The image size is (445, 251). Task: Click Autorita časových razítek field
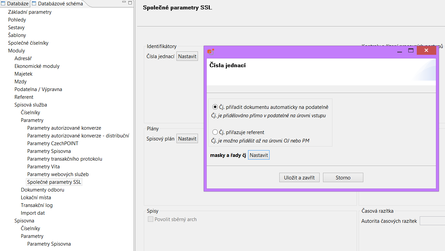pos(432,221)
